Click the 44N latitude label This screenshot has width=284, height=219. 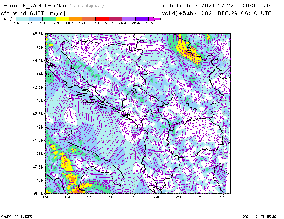[x=40, y=74]
